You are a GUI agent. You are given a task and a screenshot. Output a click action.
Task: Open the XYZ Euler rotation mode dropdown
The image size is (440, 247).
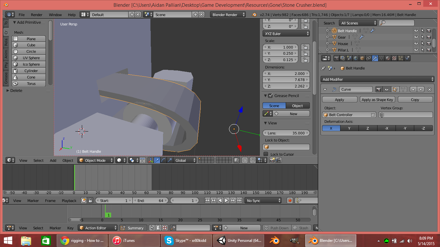[x=286, y=34]
